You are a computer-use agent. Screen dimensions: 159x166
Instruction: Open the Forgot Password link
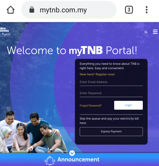(91, 106)
